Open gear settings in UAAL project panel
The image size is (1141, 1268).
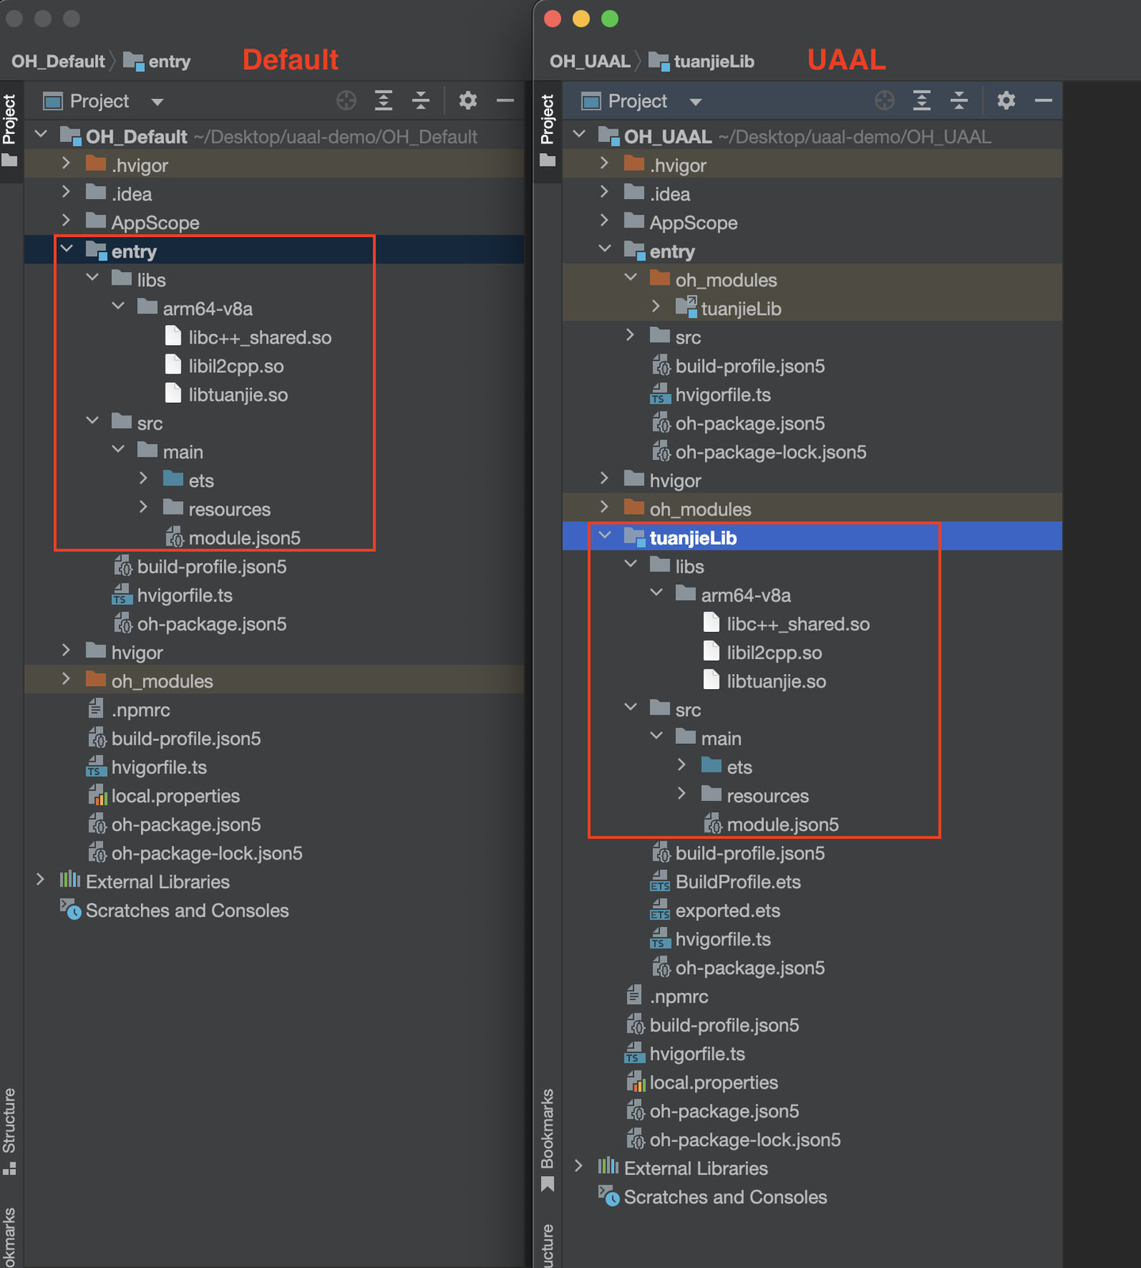click(1006, 101)
